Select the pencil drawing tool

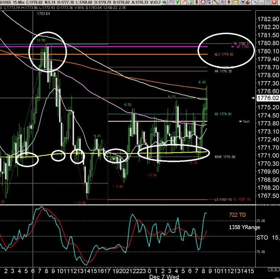tap(184, 2)
